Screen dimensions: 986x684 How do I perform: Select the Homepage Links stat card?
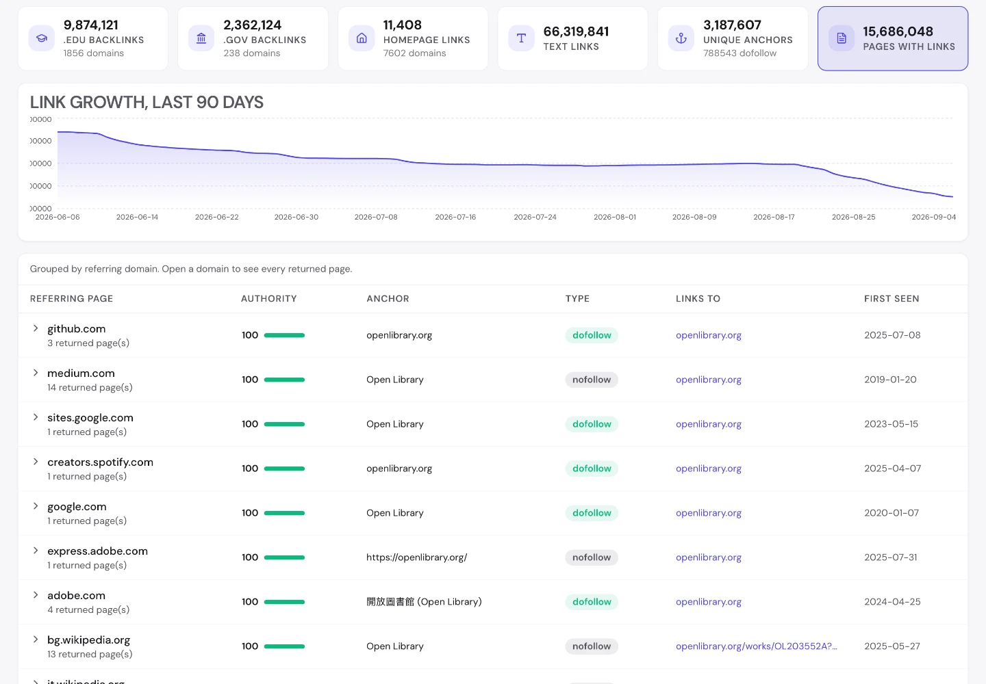coord(413,38)
